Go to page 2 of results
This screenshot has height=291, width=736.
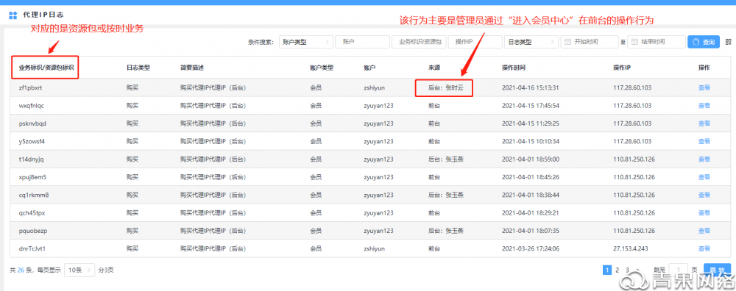point(618,270)
